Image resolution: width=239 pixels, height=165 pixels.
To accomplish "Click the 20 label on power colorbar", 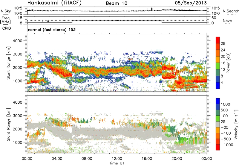I will (x=223, y=57).
